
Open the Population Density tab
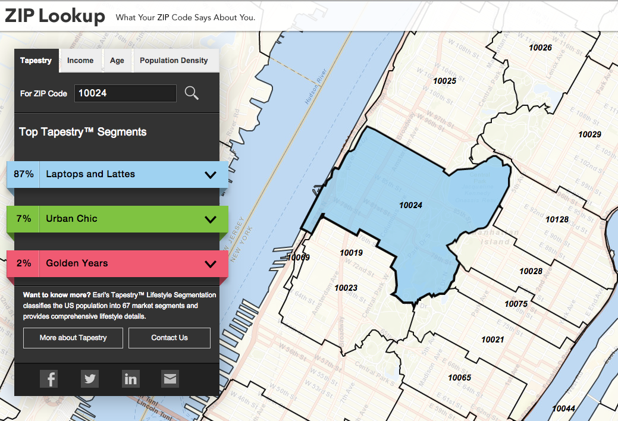point(174,60)
